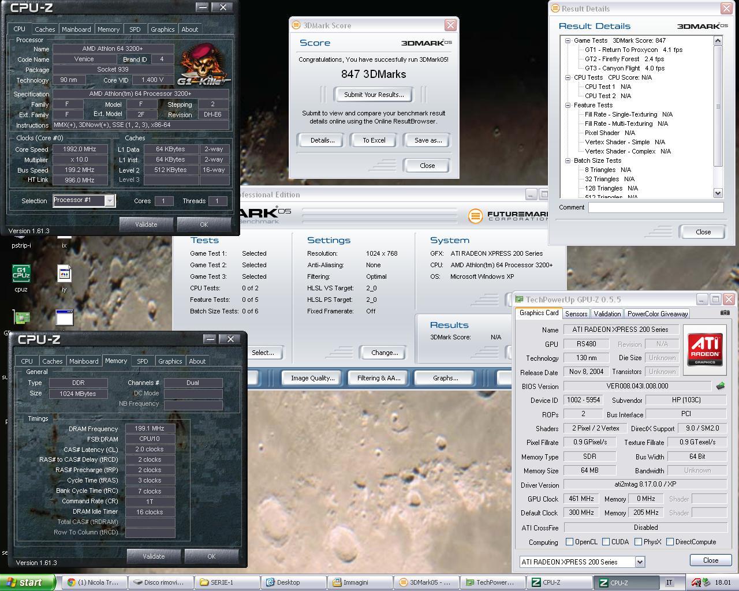This screenshot has width=739, height=591.
Task: Collapse the Batch Size Tests tree node
Action: click(568, 160)
